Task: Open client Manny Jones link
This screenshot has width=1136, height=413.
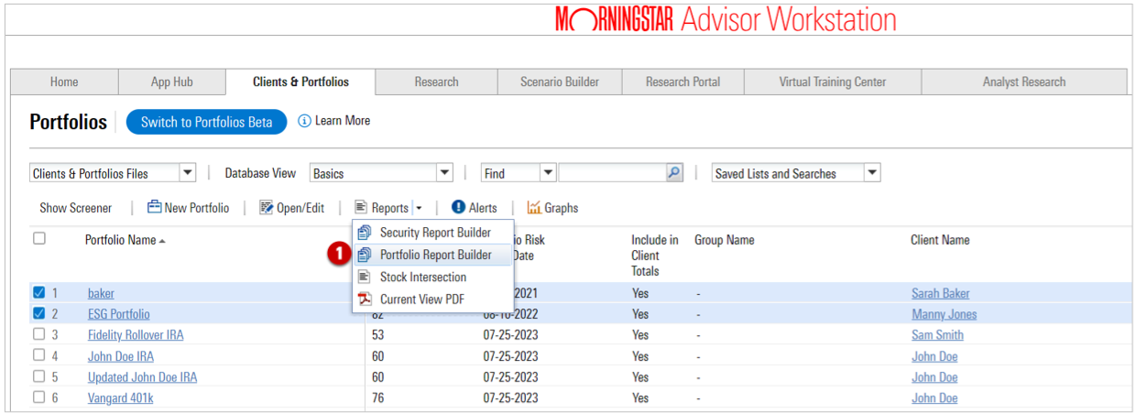Action: (x=944, y=314)
